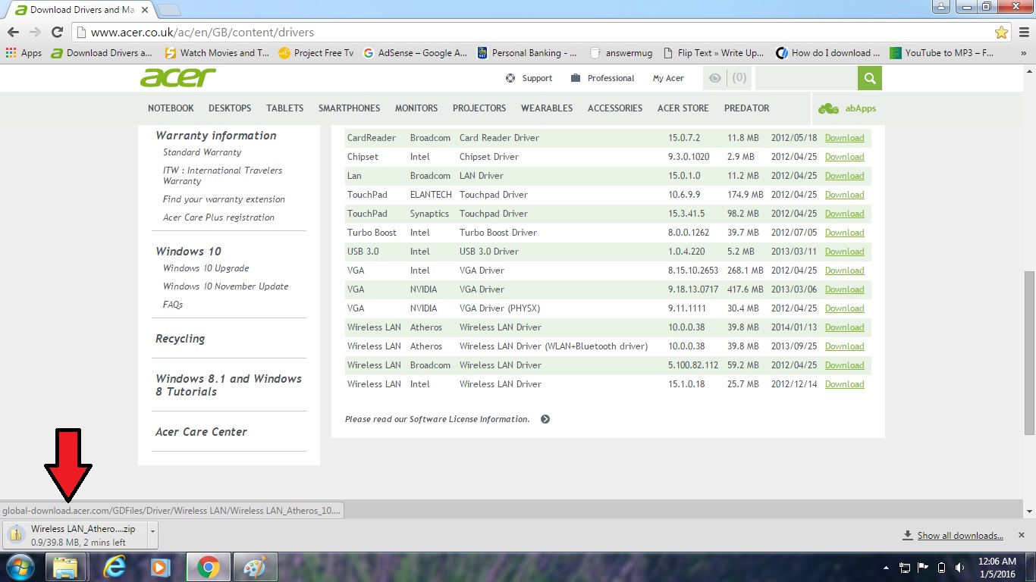The height and width of the screenshot is (582, 1036).
Task: Open the new tab button
Action: (168, 10)
